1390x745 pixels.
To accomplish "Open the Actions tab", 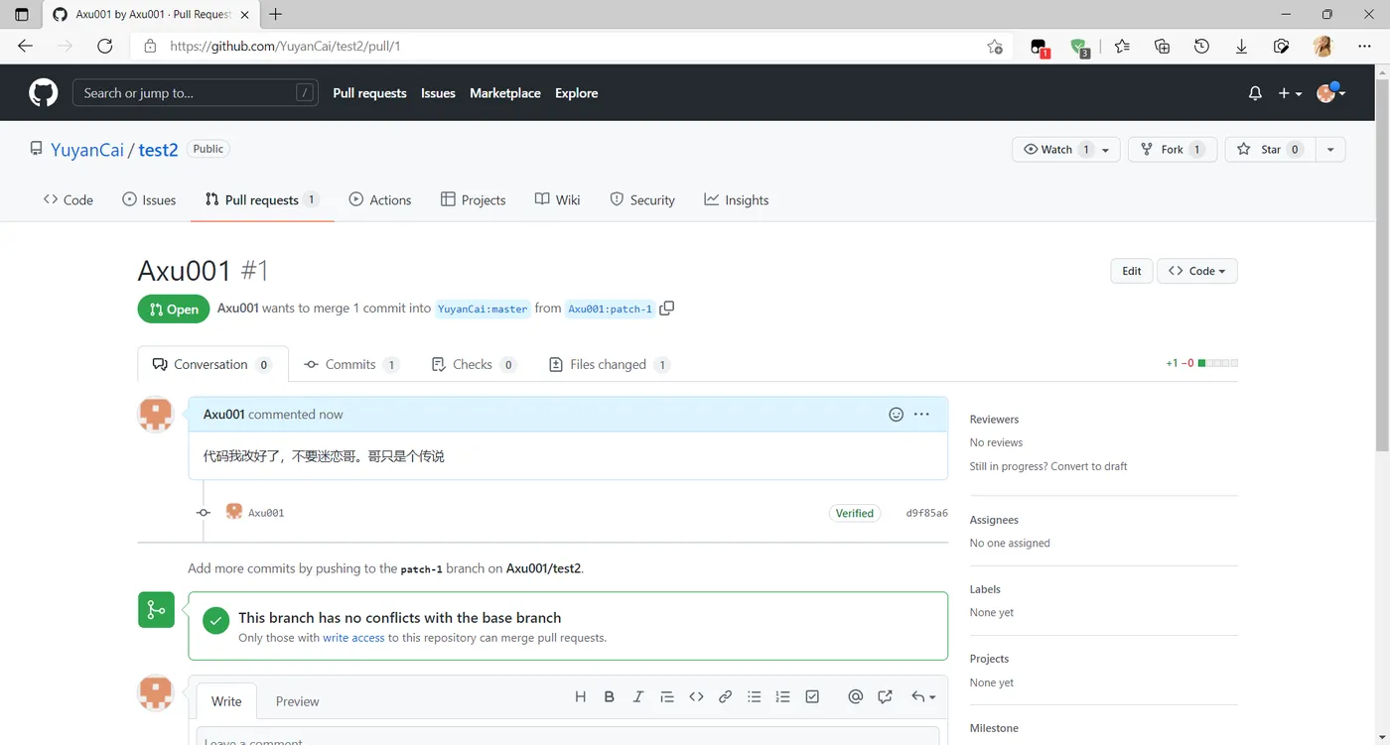I will point(380,199).
